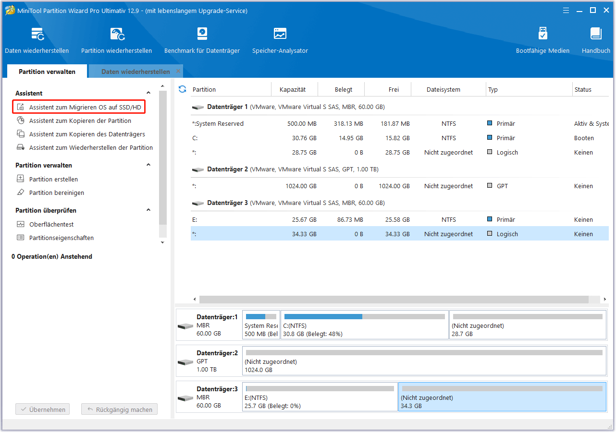Viewport: 616px width, 433px height.
Task: Select the System Reserved partition row
Action: point(400,123)
